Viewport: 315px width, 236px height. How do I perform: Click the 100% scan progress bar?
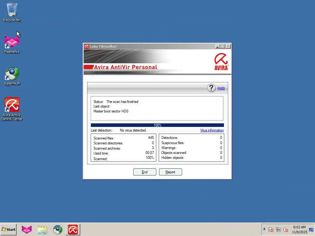coord(157,125)
